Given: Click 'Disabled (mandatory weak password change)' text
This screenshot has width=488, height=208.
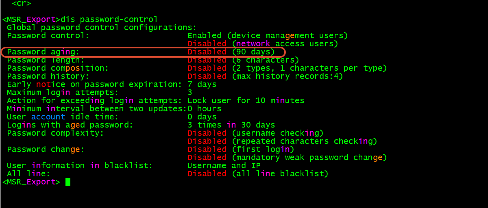Looking at the screenshot, I should click(287, 158).
